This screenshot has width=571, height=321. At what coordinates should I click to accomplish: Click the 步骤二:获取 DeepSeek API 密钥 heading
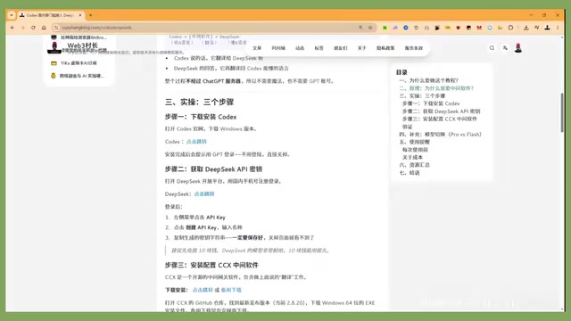click(213, 169)
